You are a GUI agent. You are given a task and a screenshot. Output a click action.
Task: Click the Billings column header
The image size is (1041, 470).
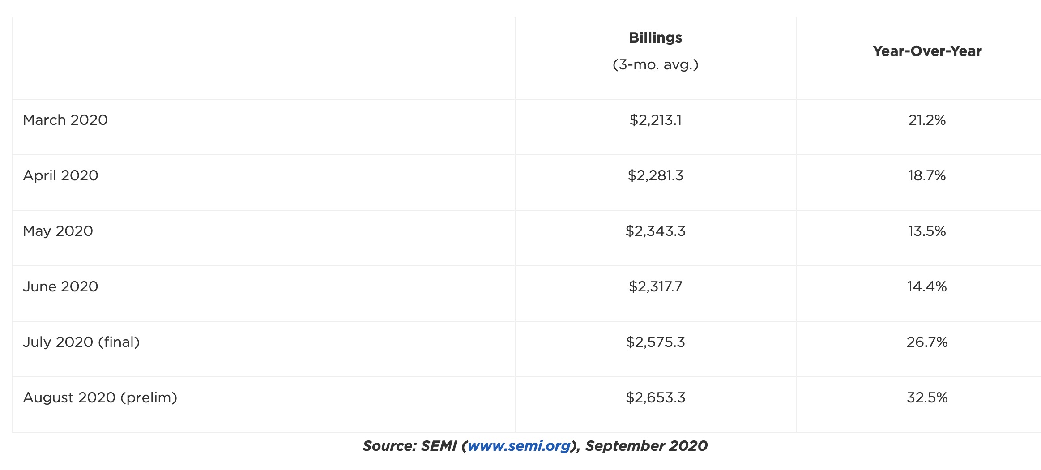655,38
